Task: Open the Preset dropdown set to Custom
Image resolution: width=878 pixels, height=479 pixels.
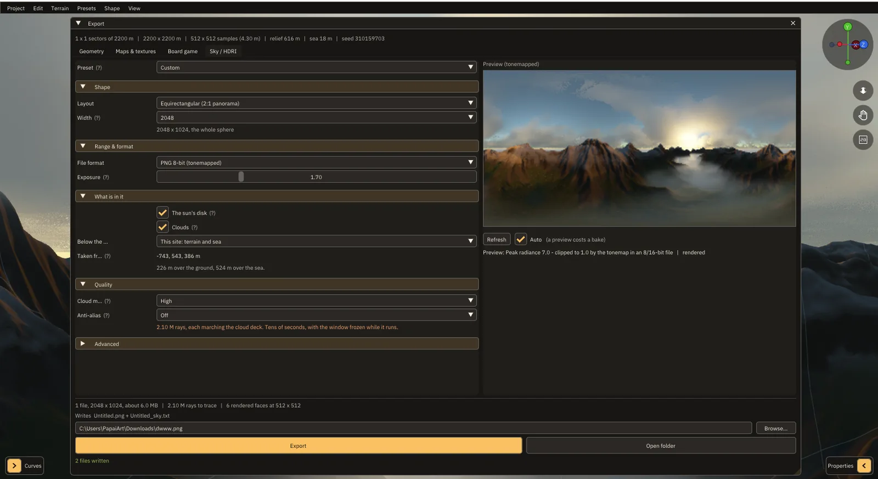Action: tap(316, 67)
